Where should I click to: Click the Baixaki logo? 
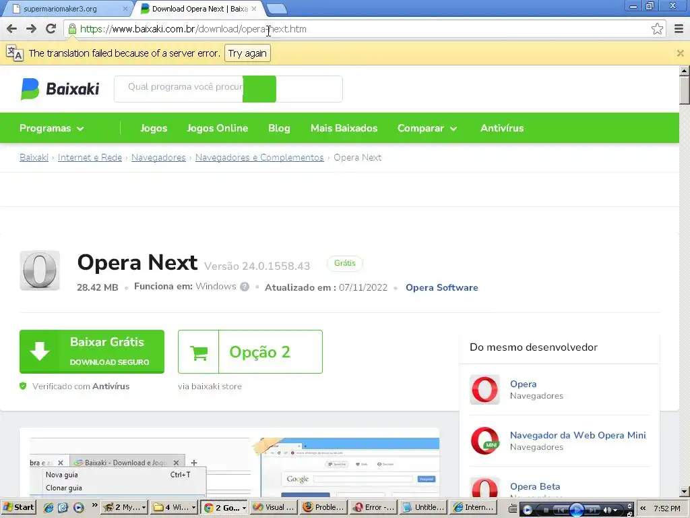60,89
